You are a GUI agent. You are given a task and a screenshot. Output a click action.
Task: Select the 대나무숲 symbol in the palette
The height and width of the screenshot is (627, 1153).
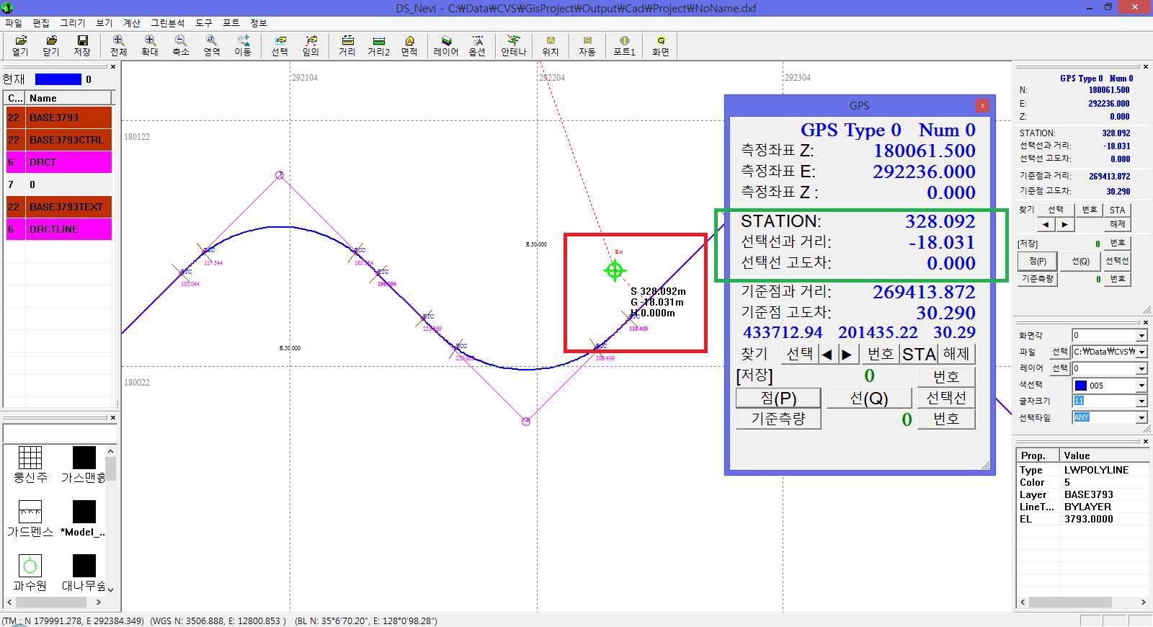click(x=84, y=572)
